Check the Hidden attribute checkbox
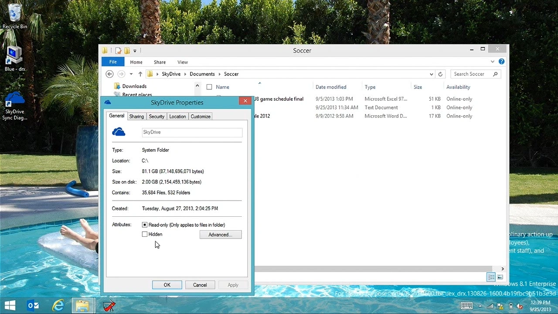The height and width of the screenshot is (314, 558). click(145, 234)
